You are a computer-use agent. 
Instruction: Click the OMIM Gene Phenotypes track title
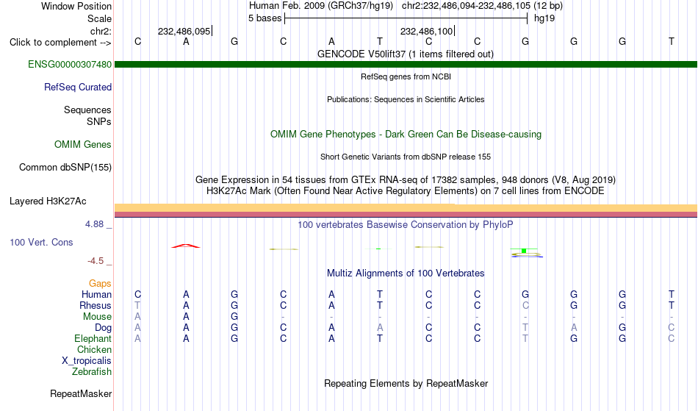[x=406, y=135]
